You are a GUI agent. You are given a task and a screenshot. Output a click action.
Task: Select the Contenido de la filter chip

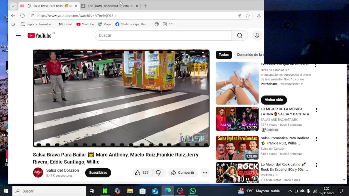(x=249, y=55)
